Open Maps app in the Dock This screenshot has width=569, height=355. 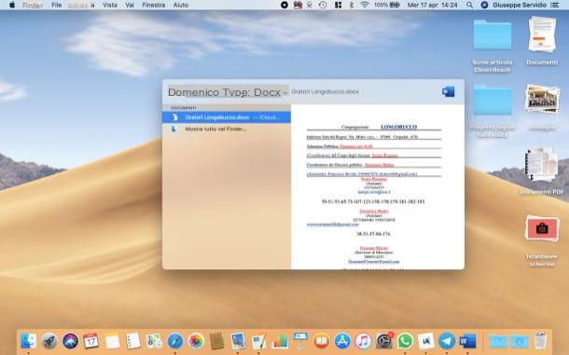point(154,341)
